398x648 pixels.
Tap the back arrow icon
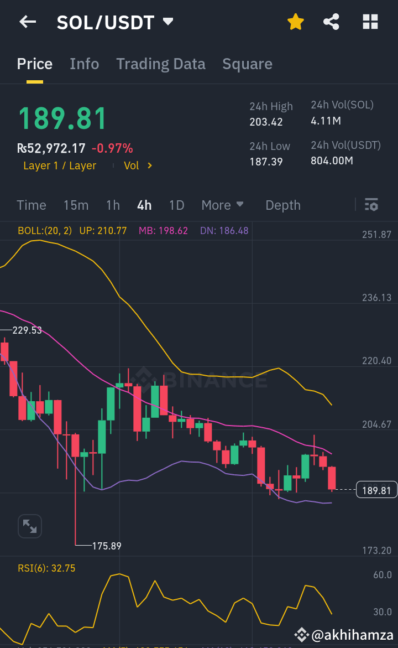(x=28, y=22)
